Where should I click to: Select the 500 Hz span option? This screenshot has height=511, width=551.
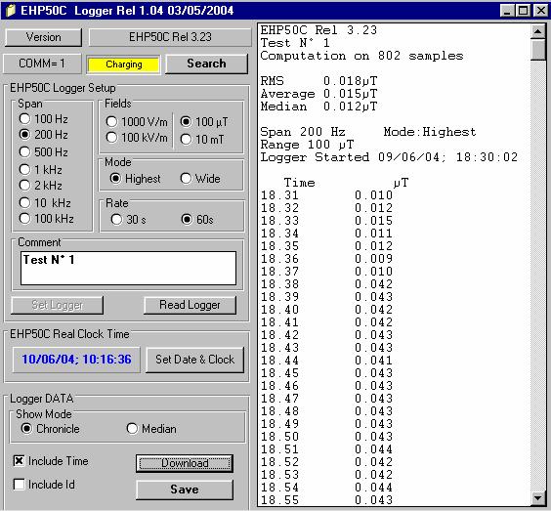44,151
